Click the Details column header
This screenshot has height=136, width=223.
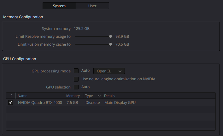[109, 96]
